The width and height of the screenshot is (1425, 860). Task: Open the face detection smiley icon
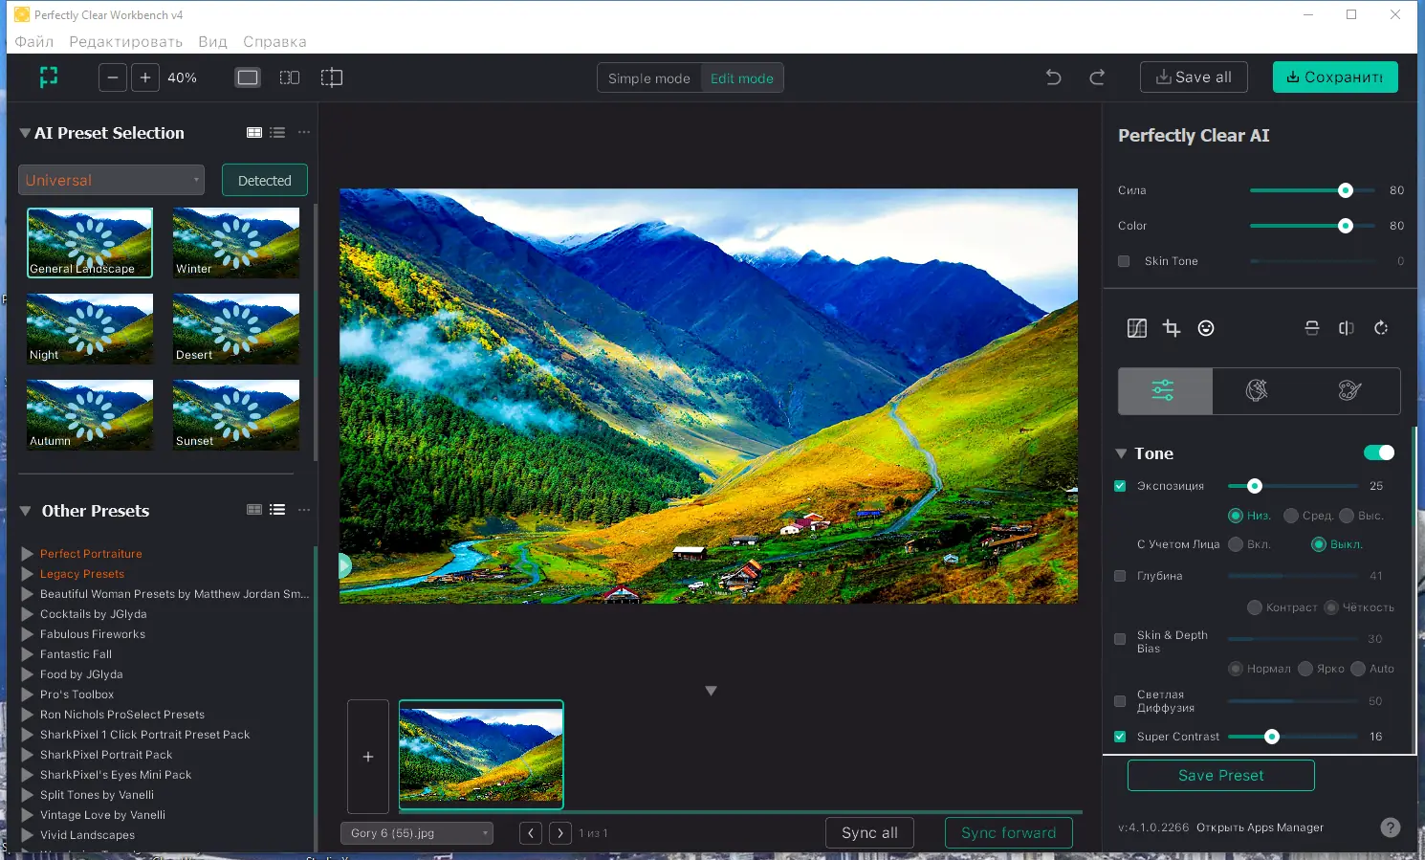[x=1206, y=328]
